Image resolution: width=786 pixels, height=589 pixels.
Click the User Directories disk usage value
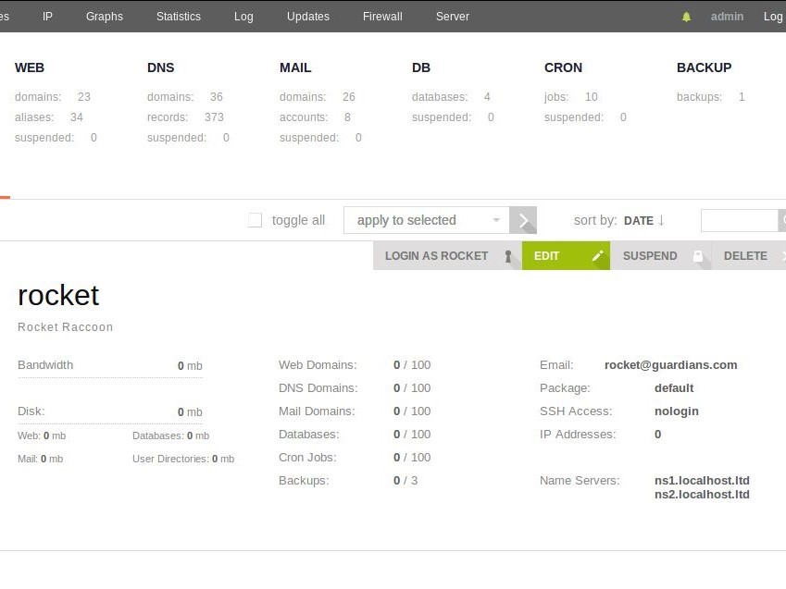click(223, 459)
